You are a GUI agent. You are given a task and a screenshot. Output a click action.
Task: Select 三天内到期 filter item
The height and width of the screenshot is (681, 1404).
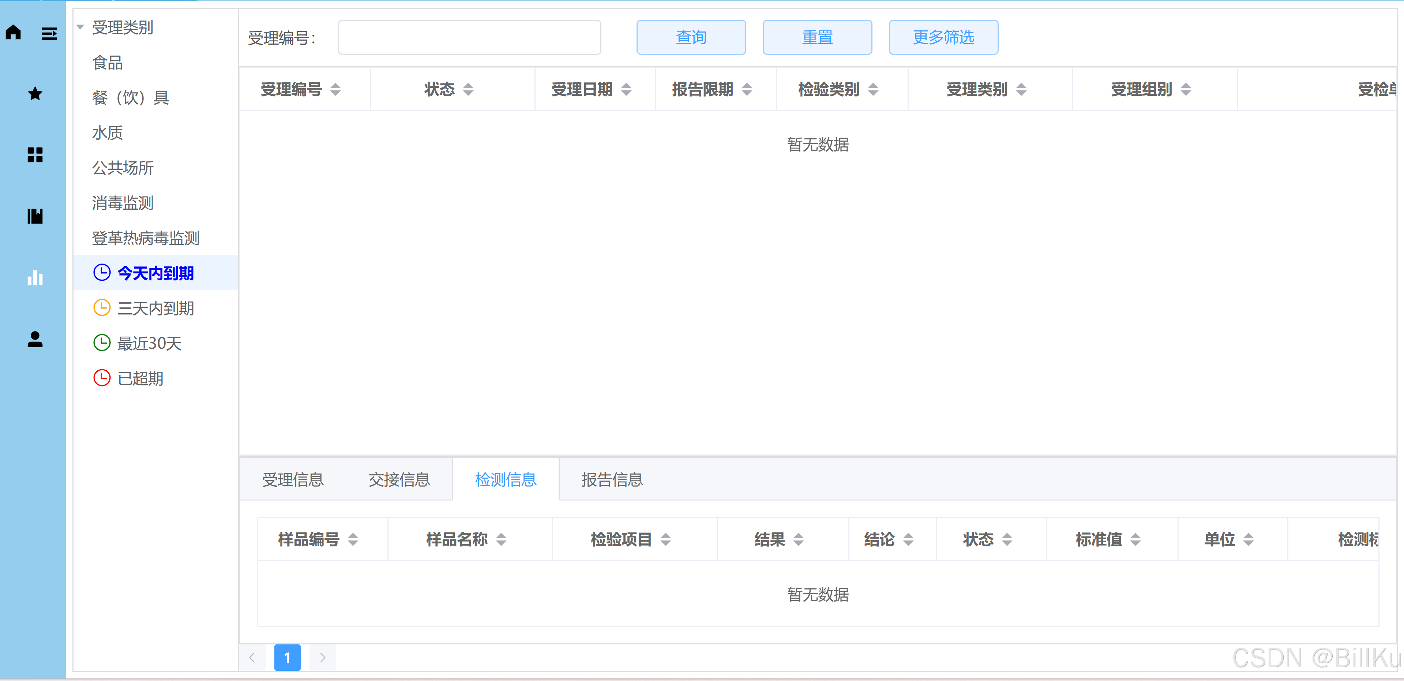pyautogui.click(x=155, y=308)
